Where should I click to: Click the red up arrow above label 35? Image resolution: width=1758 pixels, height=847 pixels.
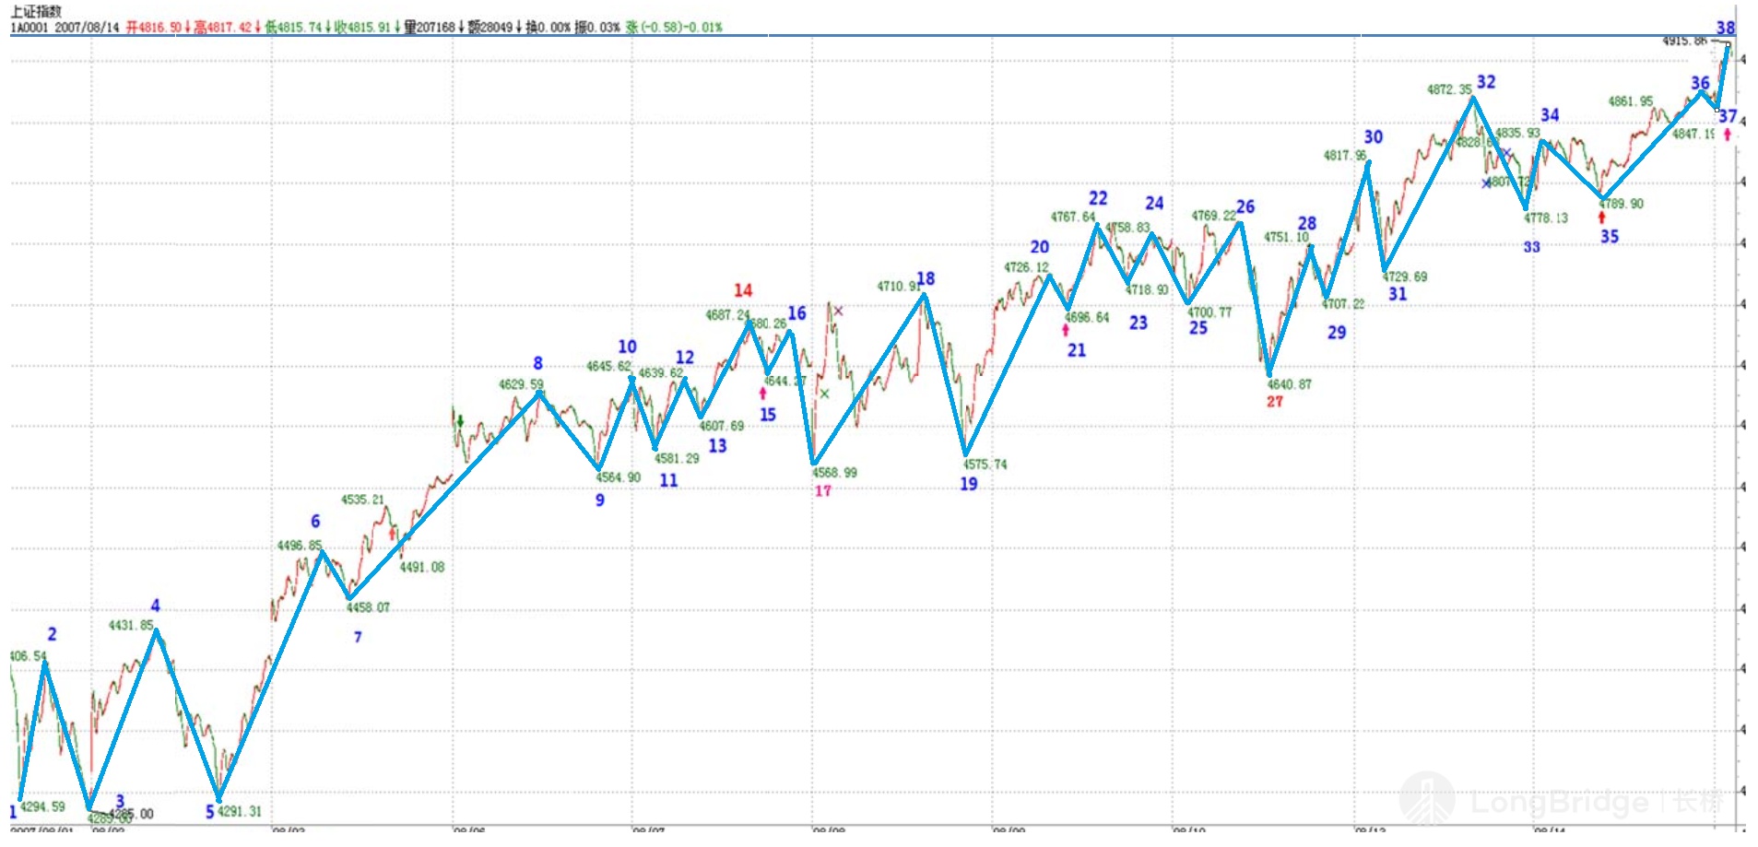1601,218
